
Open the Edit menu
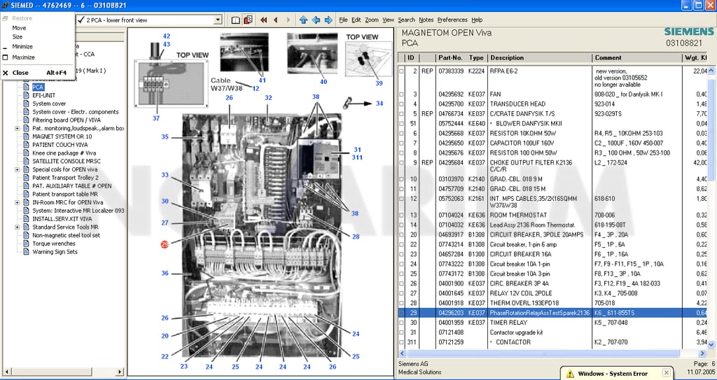pyautogui.click(x=356, y=20)
